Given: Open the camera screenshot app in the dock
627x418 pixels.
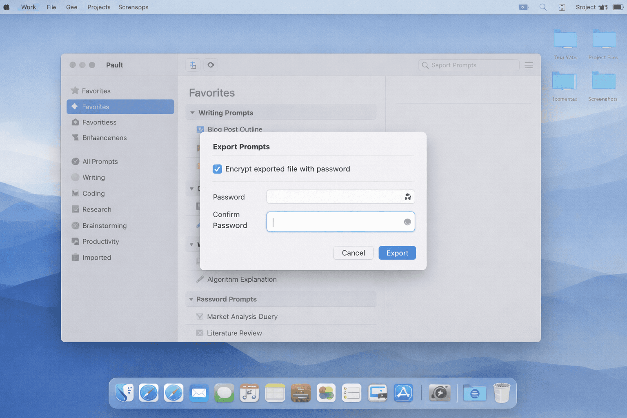Looking at the screenshot, I should click(x=440, y=393).
